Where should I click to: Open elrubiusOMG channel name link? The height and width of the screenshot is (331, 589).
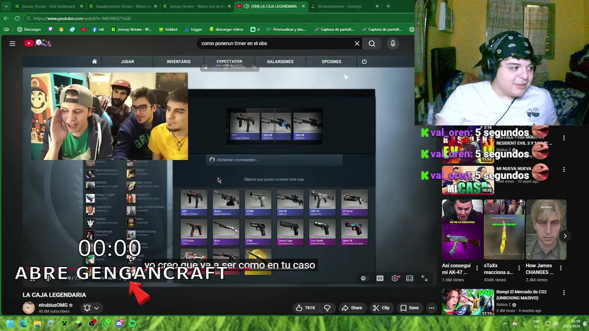(x=53, y=305)
